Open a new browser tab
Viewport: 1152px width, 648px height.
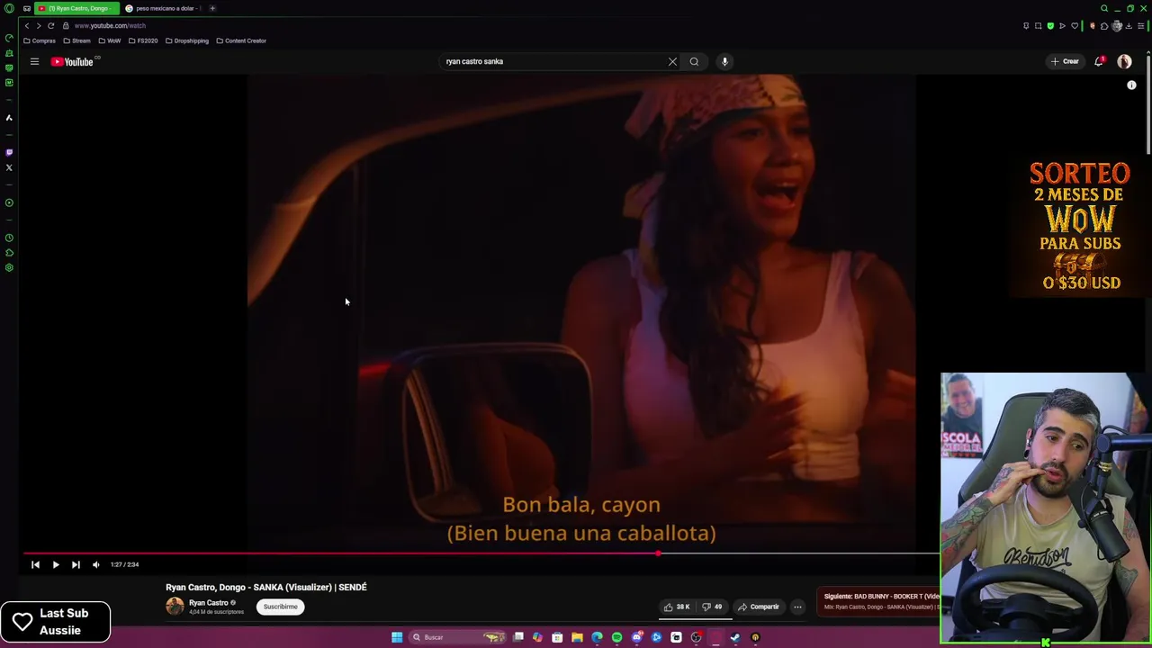click(212, 8)
